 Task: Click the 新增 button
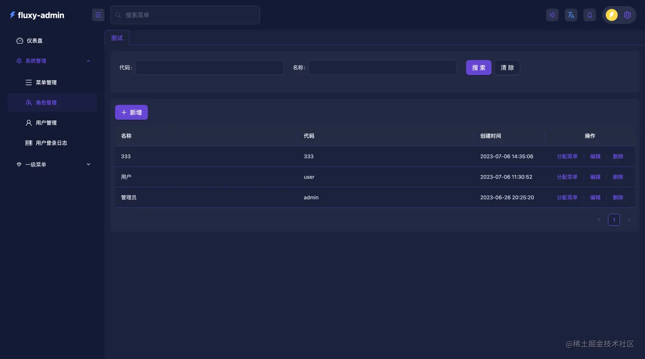point(131,113)
